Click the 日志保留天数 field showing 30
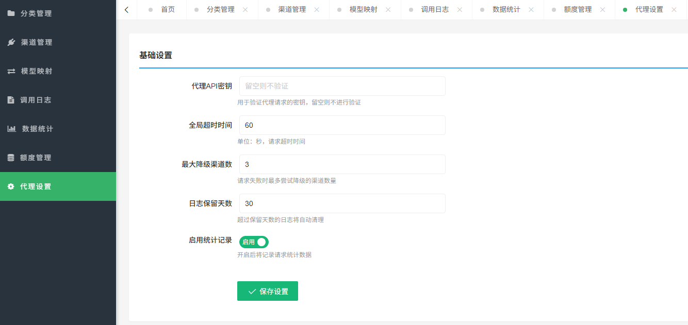Viewport: 688px width, 325px height. click(342, 203)
